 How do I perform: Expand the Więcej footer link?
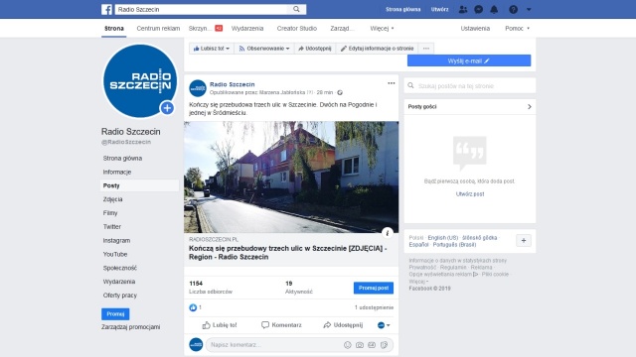(418, 282)
